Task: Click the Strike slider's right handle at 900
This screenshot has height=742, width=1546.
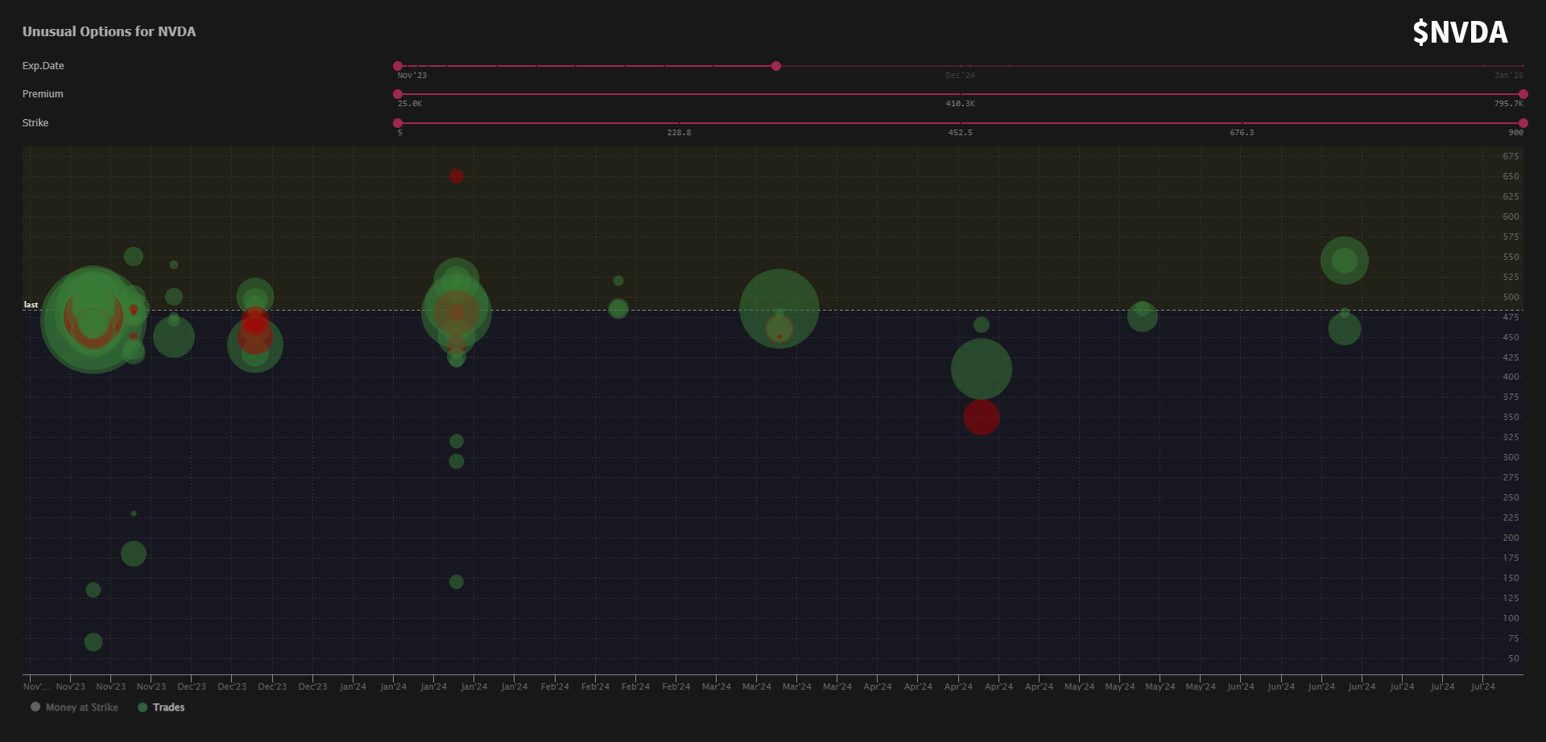Action: coord(1523,123)
